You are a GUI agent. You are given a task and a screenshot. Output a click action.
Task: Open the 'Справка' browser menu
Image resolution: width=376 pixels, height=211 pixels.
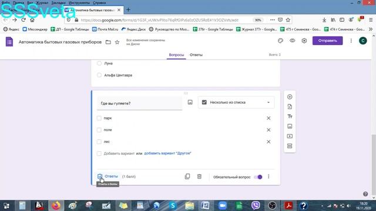coord(99,3)
